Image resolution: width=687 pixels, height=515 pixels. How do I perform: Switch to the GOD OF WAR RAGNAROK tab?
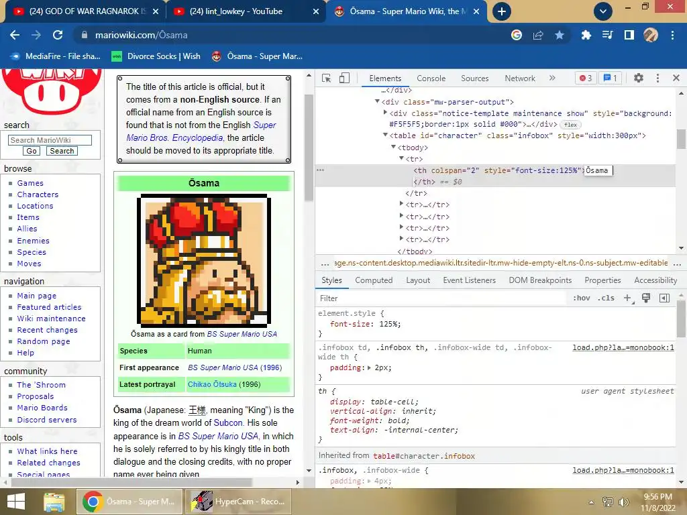(87, 11)
